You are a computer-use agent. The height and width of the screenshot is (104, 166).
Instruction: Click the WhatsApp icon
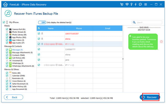pyautogui.click(x=10, y=63)
